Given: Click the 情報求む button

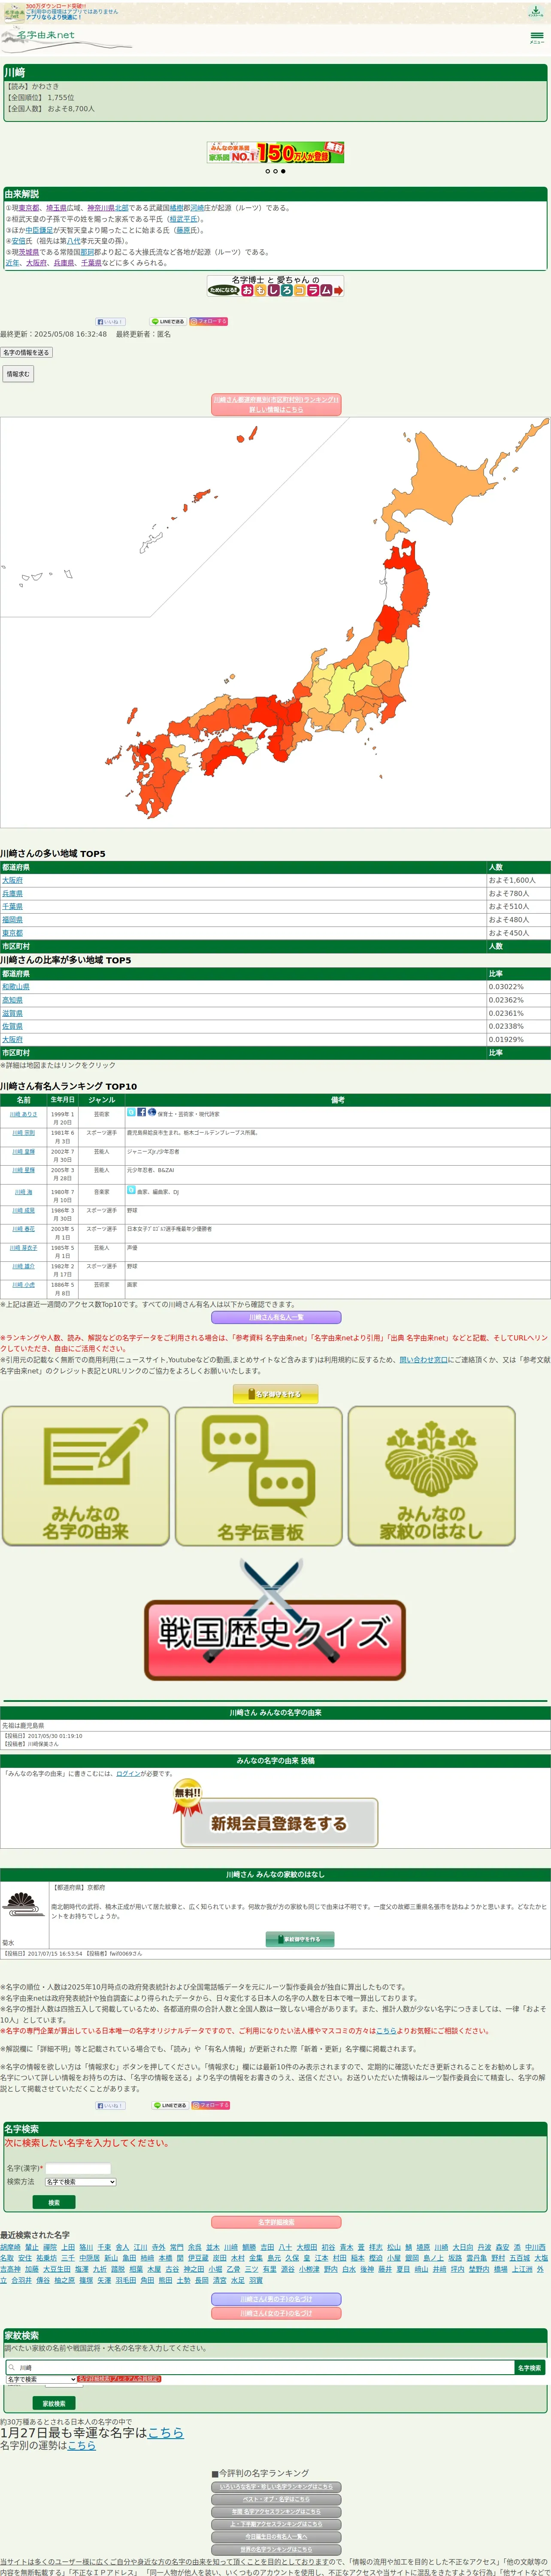Looking at the screenshot, I should pos(17,374).
